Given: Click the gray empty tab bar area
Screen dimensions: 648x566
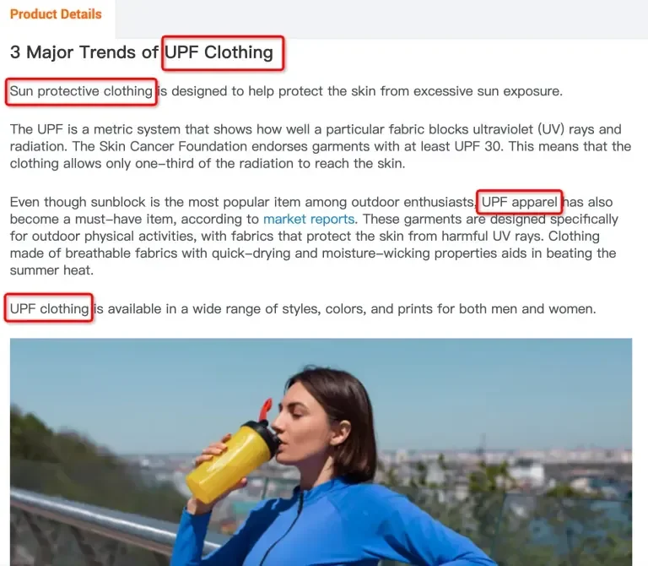Looking at the screenshot, I should pyautogui.click(x=381, y=19).
